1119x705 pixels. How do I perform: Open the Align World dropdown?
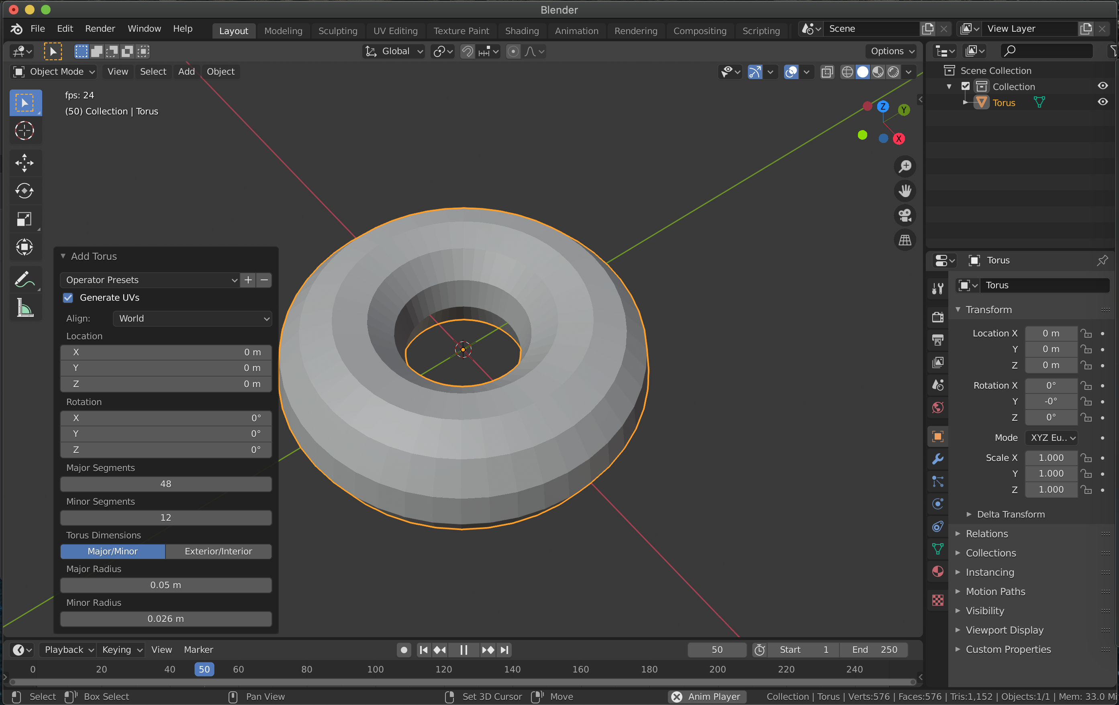(192, 319)
